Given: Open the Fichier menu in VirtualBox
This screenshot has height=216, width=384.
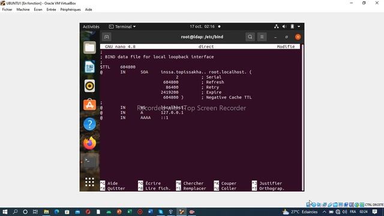Looking at the screenshot, I should pos(7,10).
